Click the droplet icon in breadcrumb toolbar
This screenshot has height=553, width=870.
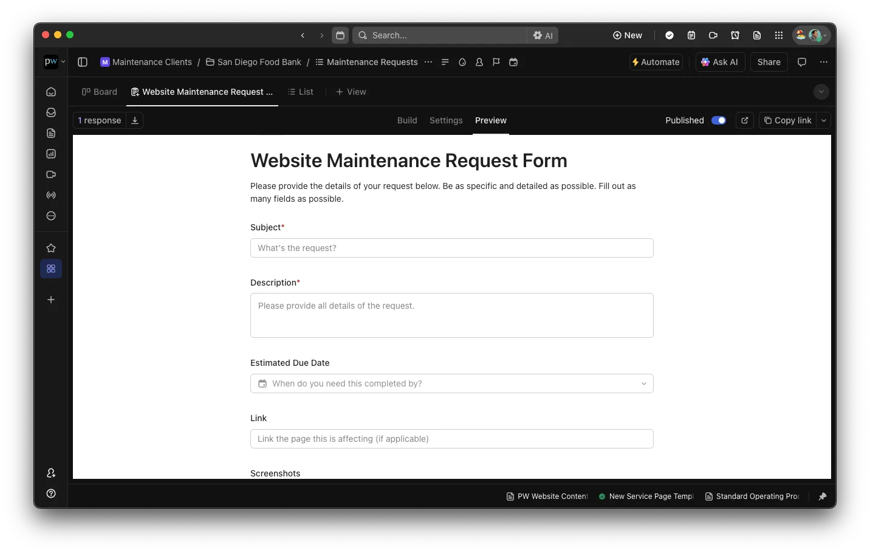coord(462,62)
